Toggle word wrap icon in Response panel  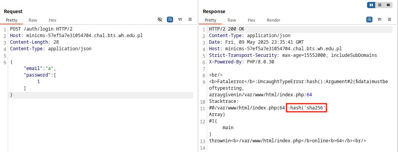[x=369, y=19]
